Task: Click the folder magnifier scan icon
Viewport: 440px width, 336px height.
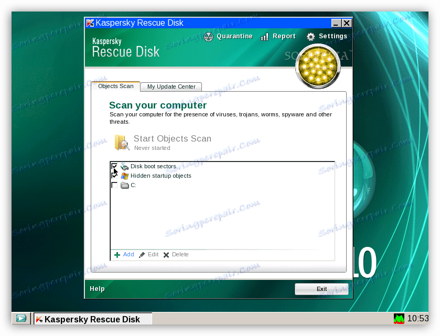Action: (122, 142)
